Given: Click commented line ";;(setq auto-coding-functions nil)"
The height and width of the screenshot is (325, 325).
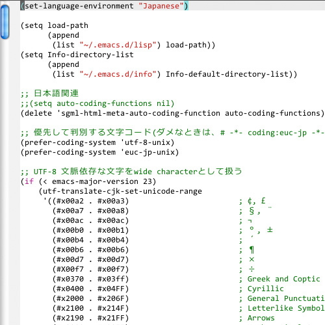Looking at the screenshot, I should pyautogui.click(x=97, y=103).
